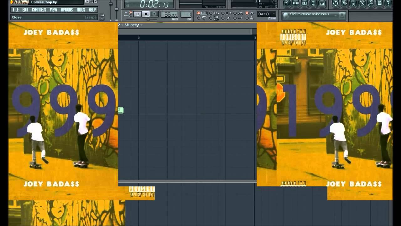This screenshot has height=226, width=401.
Task: Stop playback with the stop button
Action: click(146, 14)
